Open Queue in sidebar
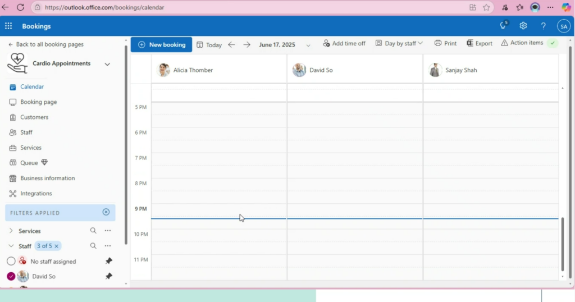The height and width of the screenshot is (302, 575). [29, 163]
